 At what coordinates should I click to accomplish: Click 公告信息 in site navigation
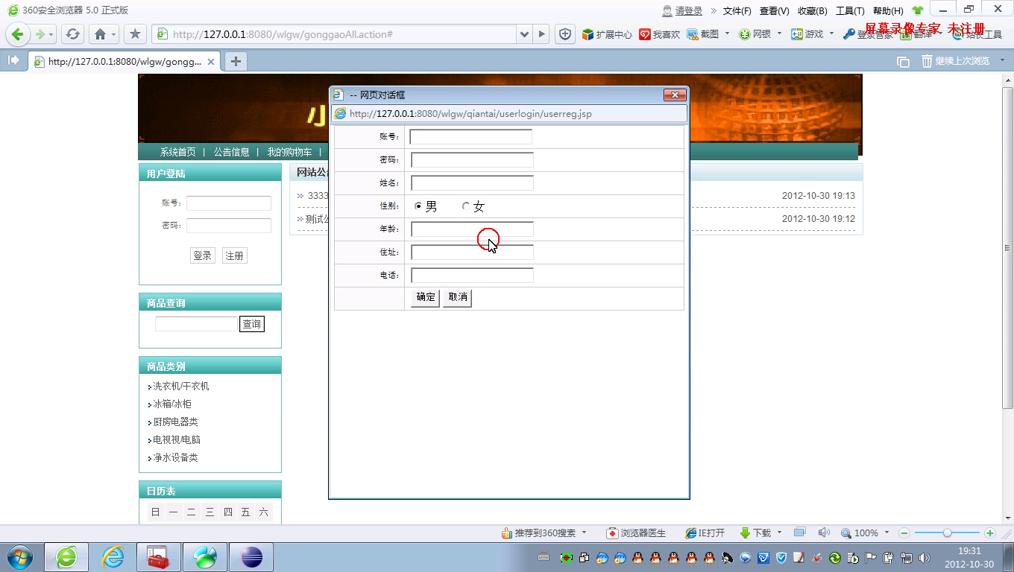[231, 152]
